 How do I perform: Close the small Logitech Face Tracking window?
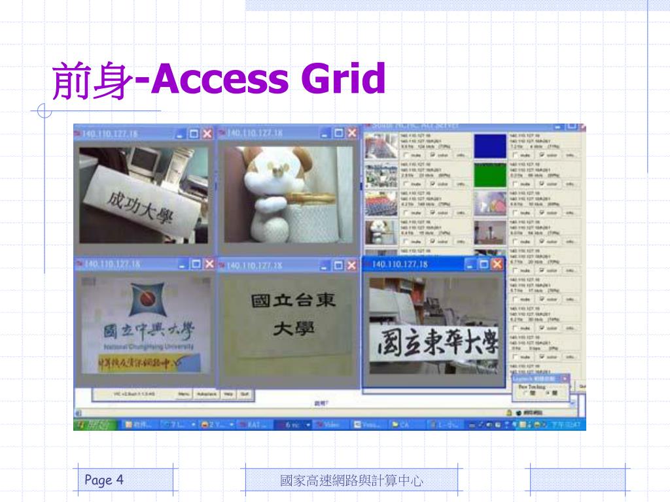[565, 378]
